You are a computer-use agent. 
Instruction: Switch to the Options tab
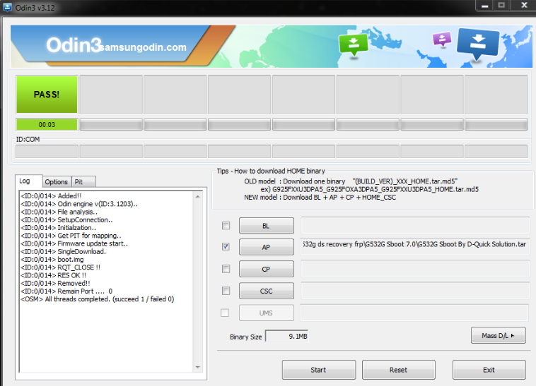(57, 182)
